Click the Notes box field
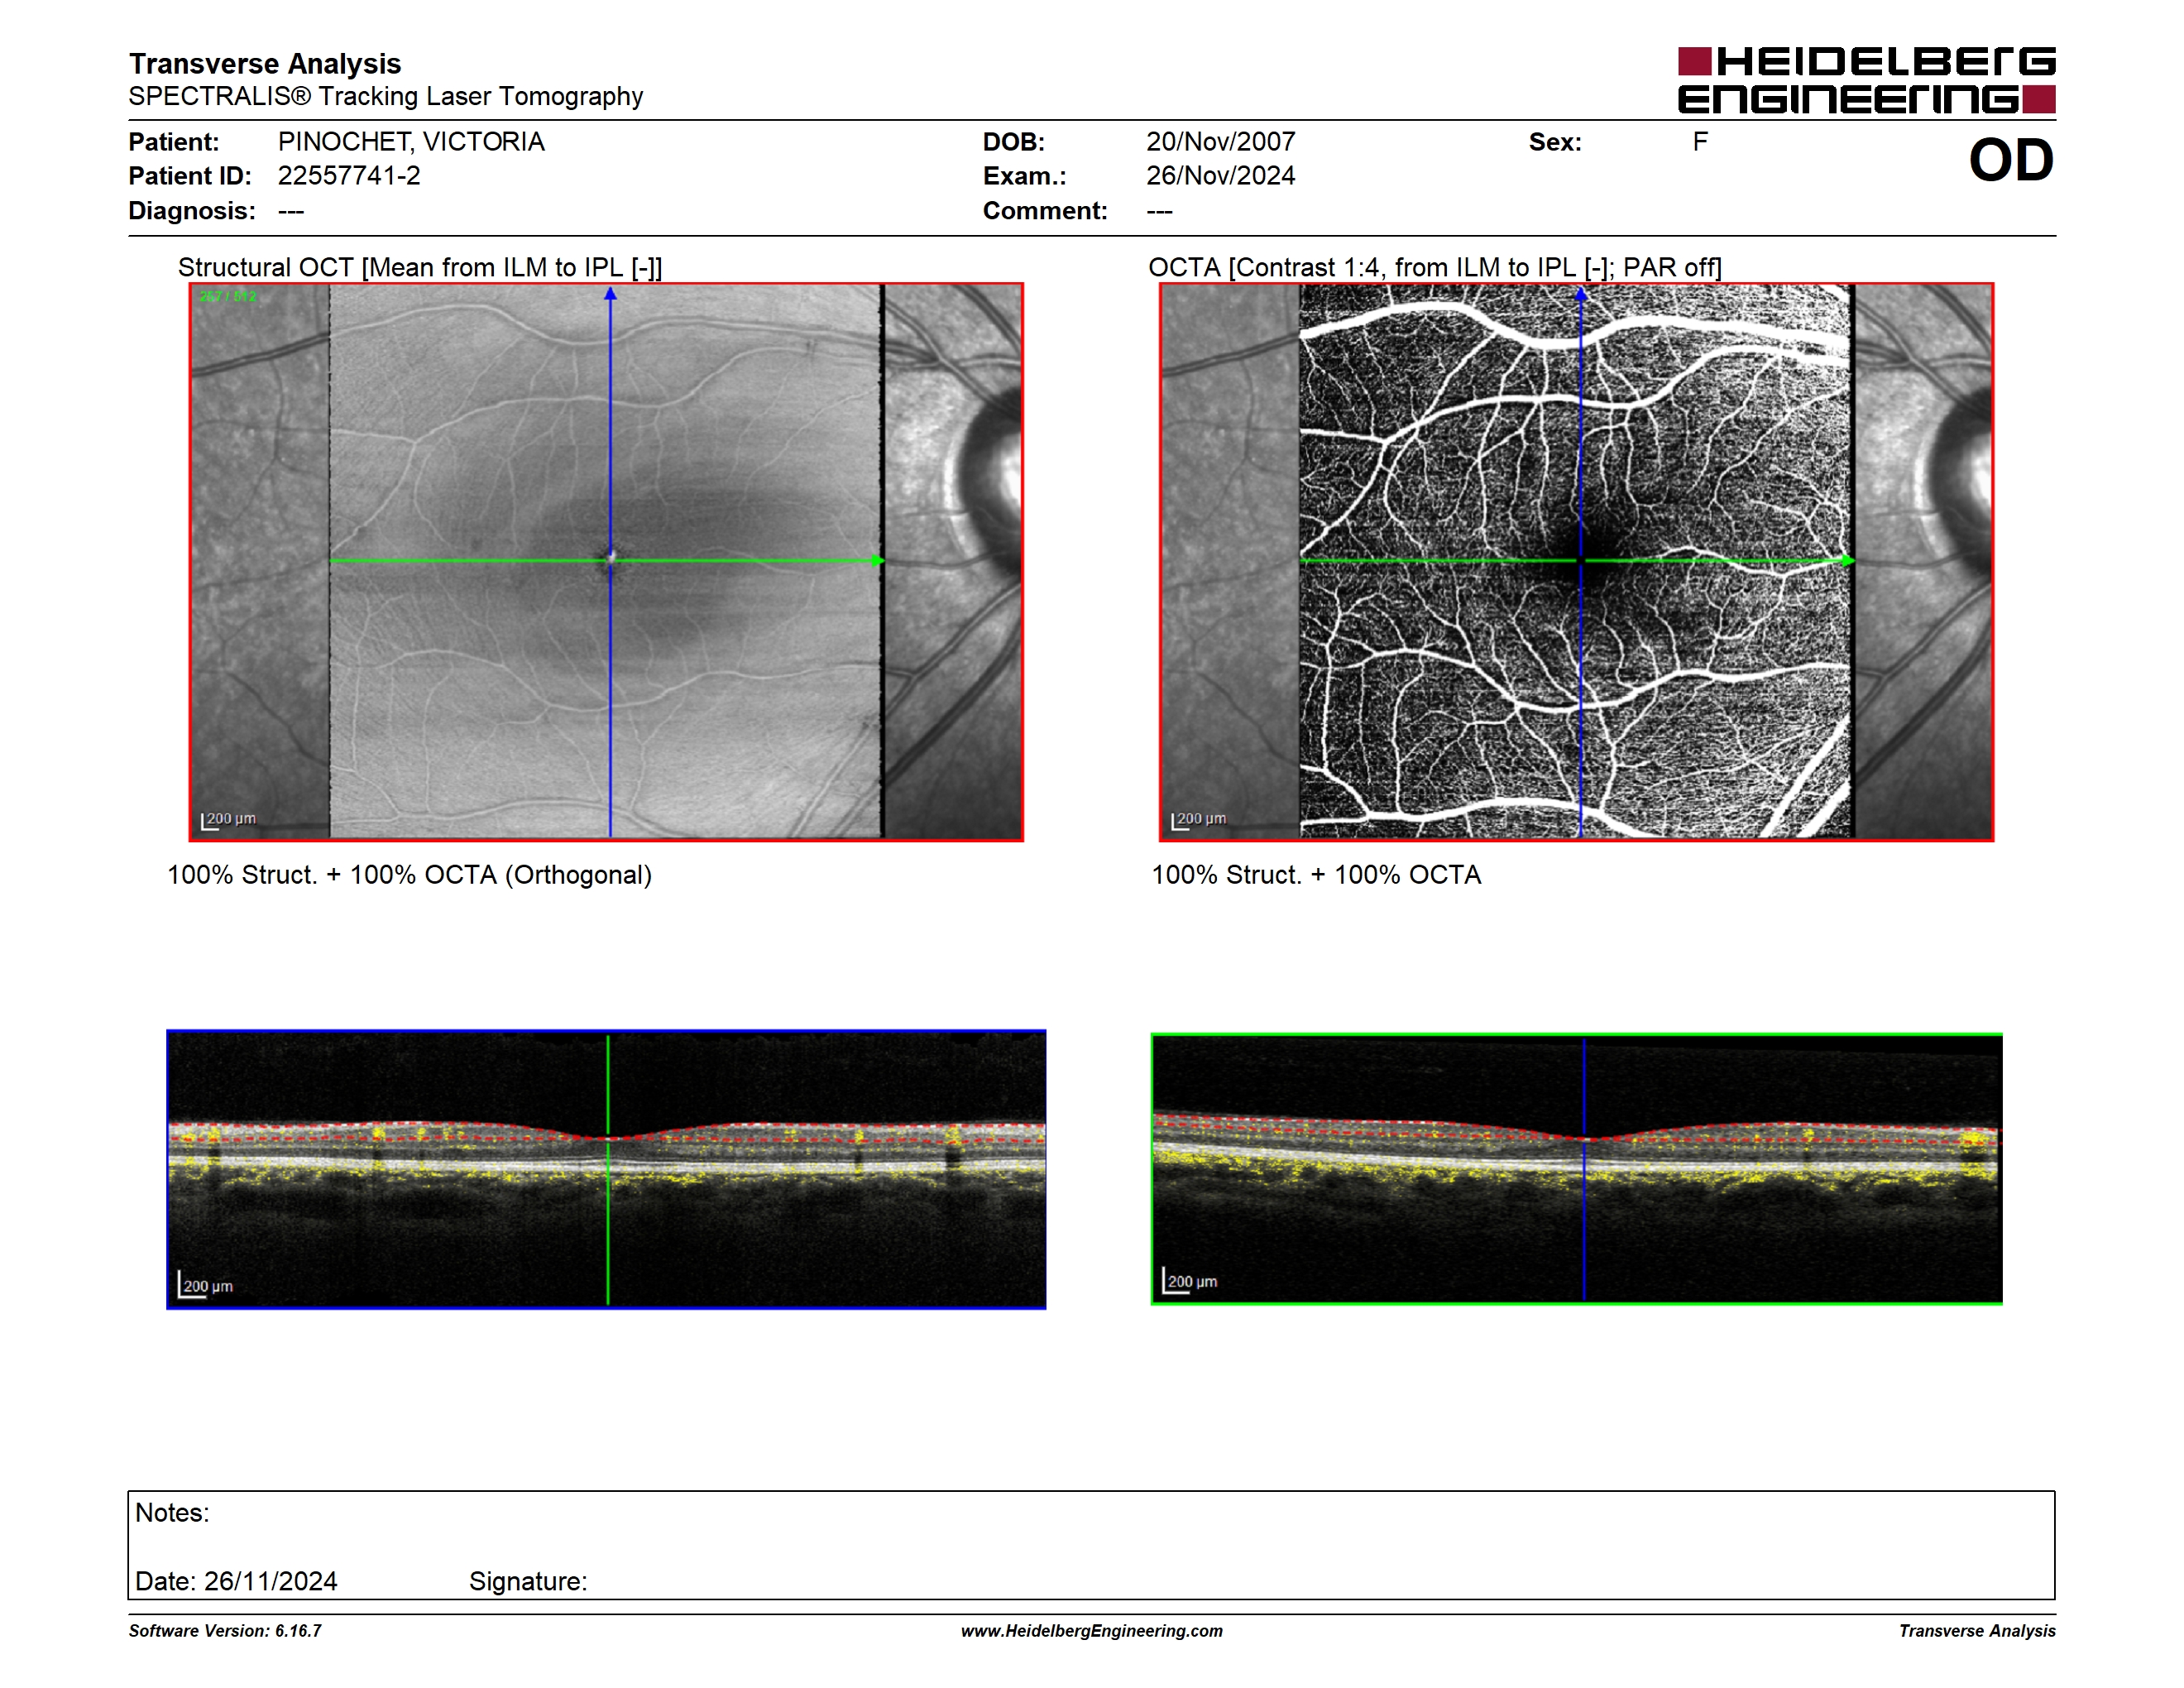Viewport: 2184px width, 1688px height. pyautogui.click(x=1091, y=1545)
